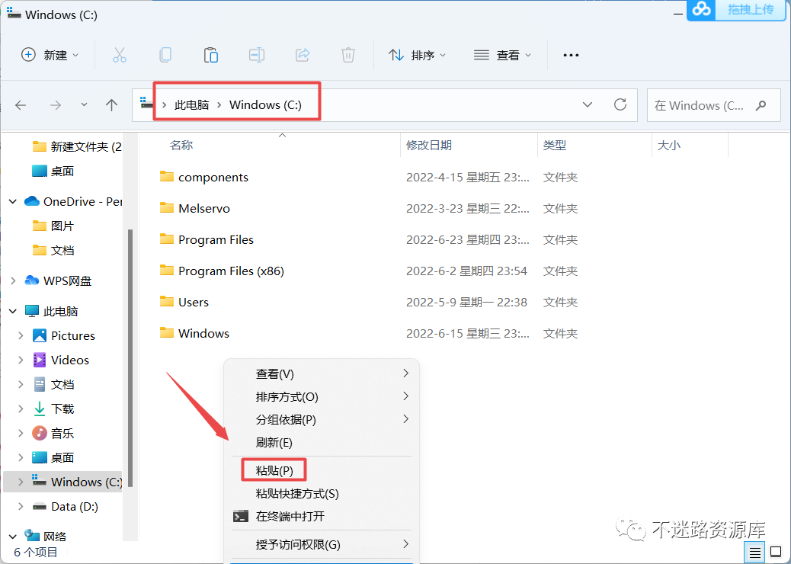Image resolution: width=791 pixels, height=564 pixels.
Task: Switch to large thumbnails view icon
Action: click(x=776, y=553)
